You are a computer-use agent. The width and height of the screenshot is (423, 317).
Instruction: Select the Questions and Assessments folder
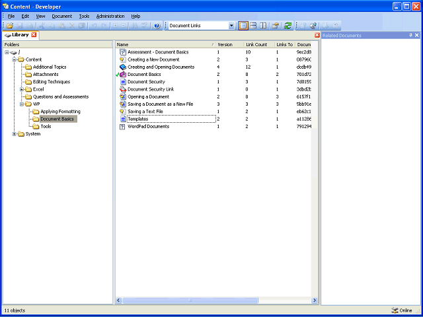click(x=61, y=97)
